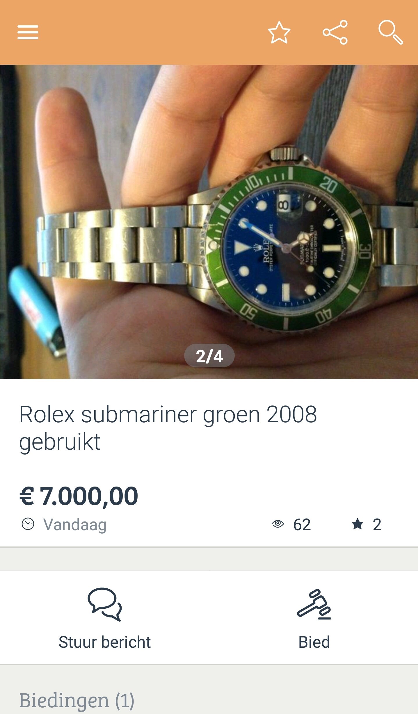This screenshot has height=714, width=418.
Task: Favorite this listing with star icon
Action: point(279,32)
